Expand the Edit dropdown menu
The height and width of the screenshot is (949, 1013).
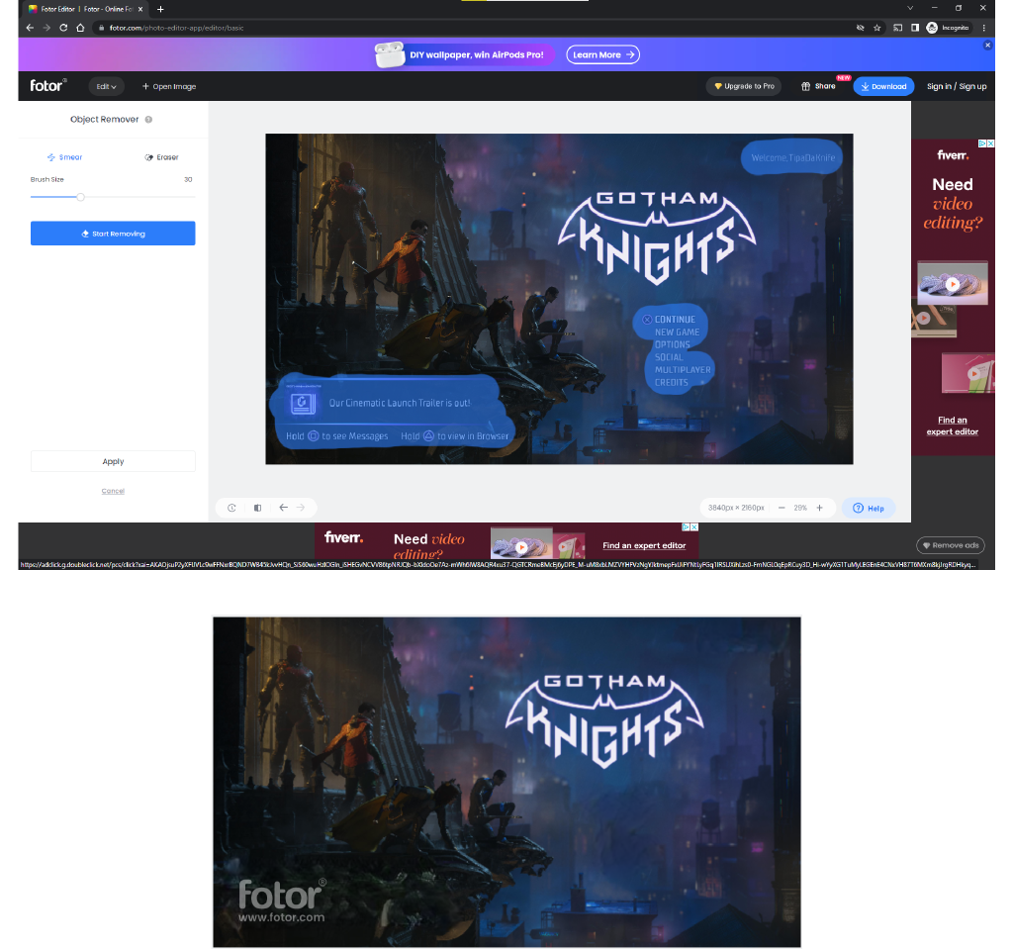coord(106,87)
